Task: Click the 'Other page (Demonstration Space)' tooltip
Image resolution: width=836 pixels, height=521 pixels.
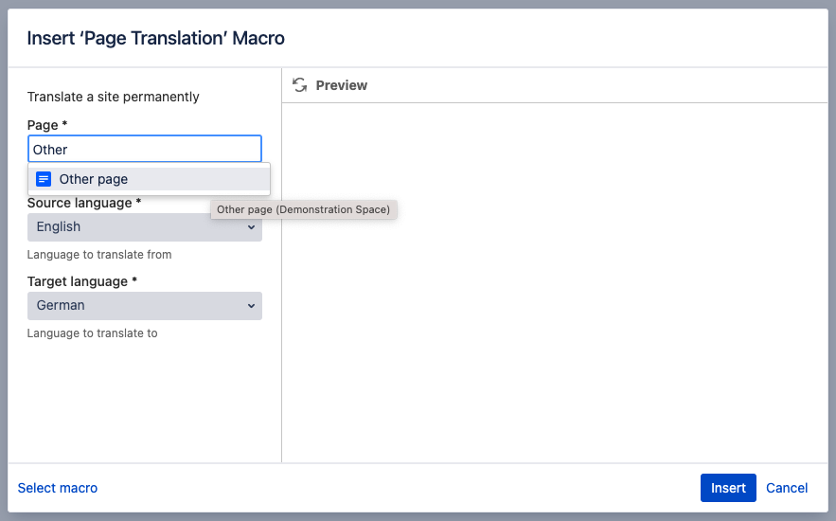Action: 303,209
